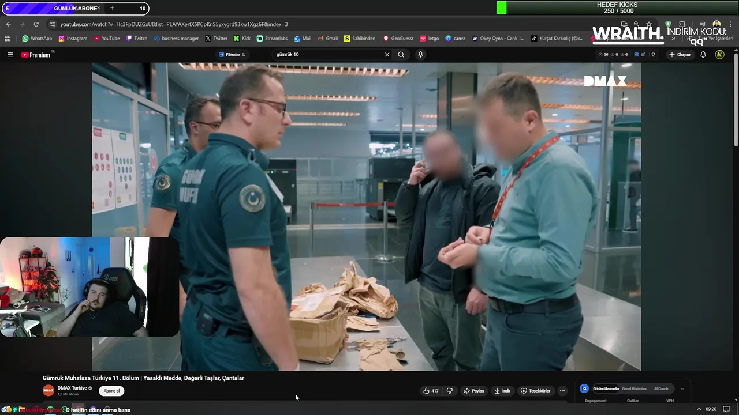Screen dimensions: 739x415
Task: Click the video player frame
Action: click(366, 216)
